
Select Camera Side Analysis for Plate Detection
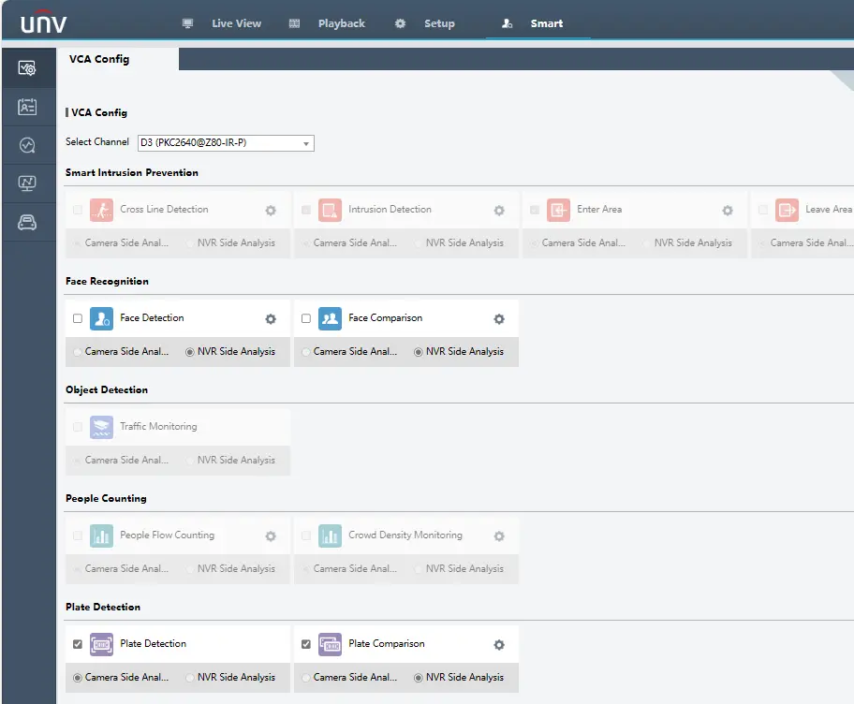point(78,678)
